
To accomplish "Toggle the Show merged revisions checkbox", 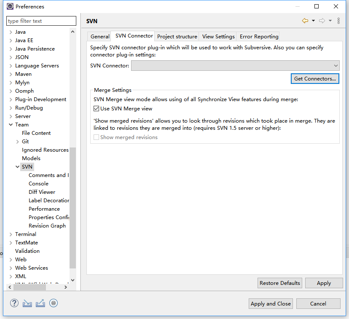I will tap(97, 137).
